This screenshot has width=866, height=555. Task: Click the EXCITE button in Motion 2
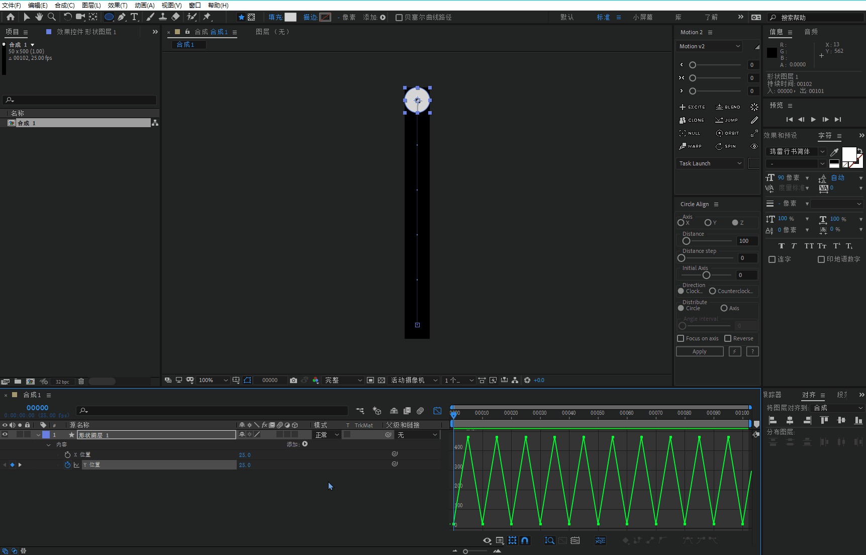click(x=692, y=107)
